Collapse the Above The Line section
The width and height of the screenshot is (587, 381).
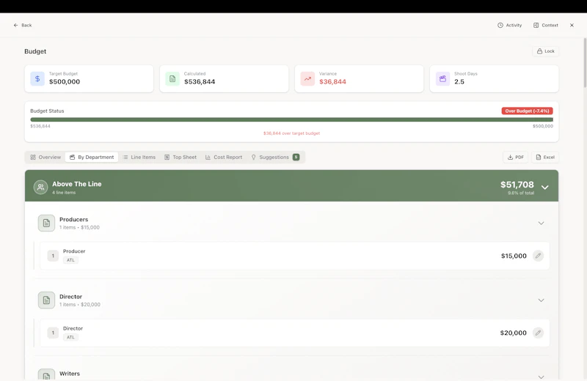[x=545, y=188]
